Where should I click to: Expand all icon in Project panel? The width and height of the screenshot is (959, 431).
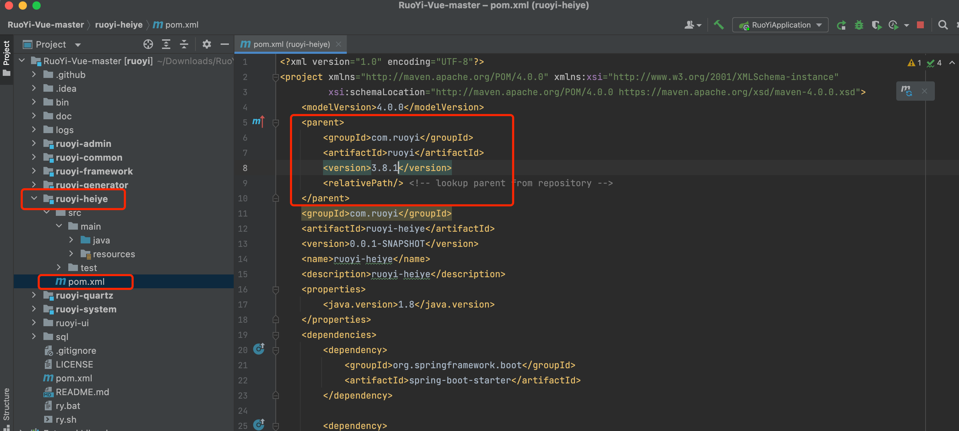tap(166, 44)
